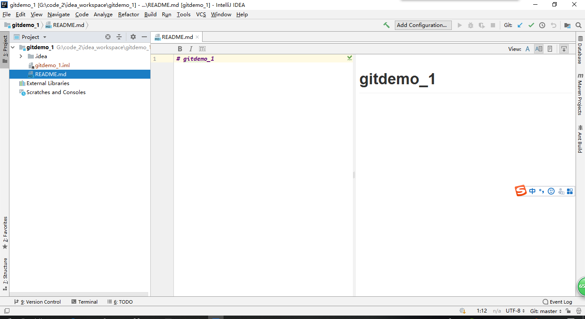Screen dimensions: 585x319
Task: Toggle bold formatting in markdown toolbar
Action: 180,49
